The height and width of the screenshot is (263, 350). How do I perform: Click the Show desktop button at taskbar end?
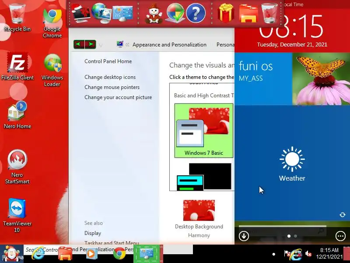(346, 254)
